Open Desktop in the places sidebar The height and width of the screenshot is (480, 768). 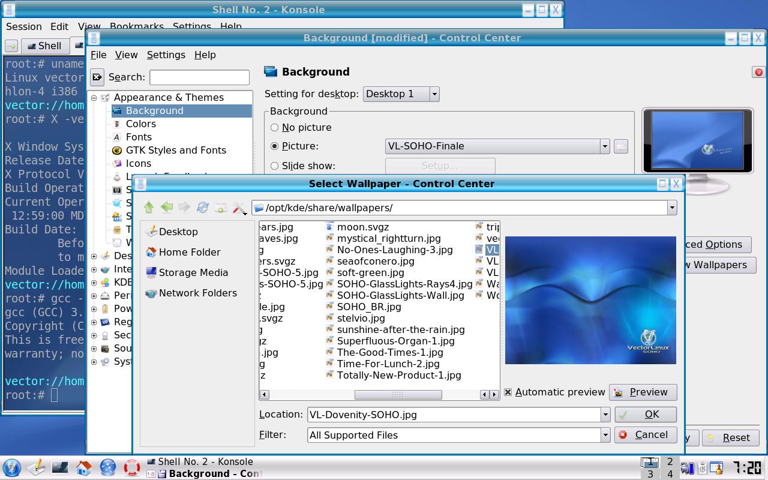[x=172, y=232]
